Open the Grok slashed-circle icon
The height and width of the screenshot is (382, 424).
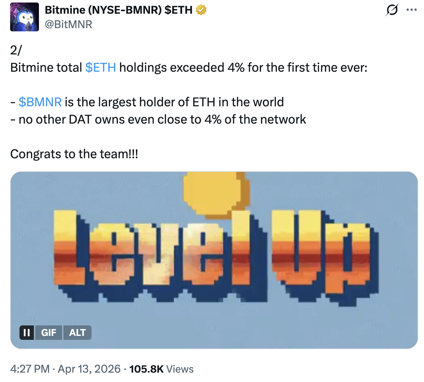[x=392, y=10]
